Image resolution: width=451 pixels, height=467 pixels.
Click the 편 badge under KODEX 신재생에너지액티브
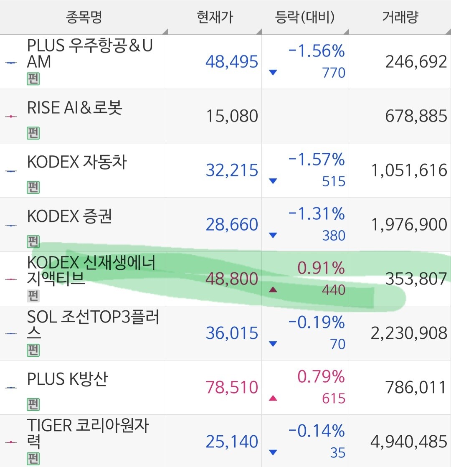click(x=33, y=296)
